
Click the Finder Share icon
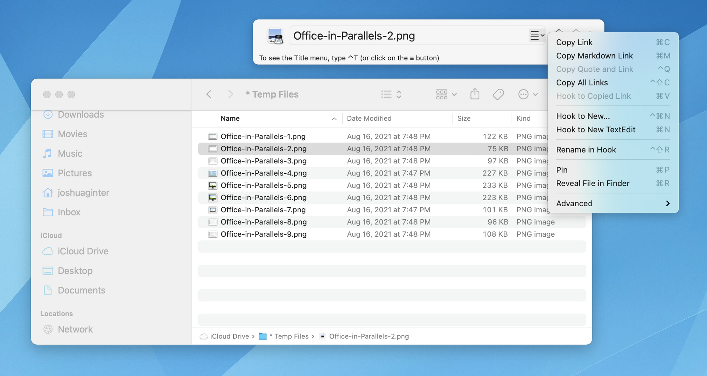click(x=475, y=94)
